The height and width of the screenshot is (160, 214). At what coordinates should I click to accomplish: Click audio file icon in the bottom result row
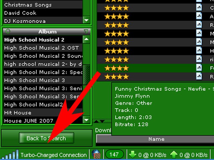click(199, 76)
